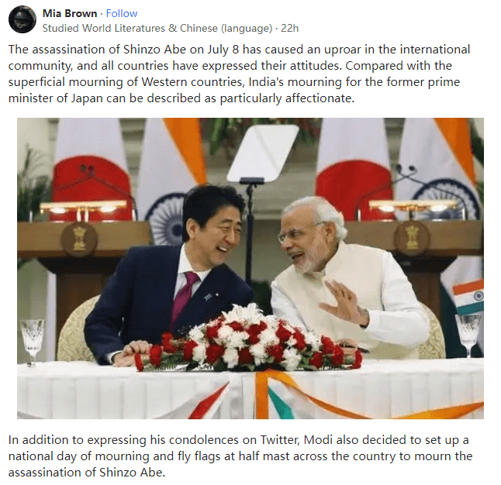Click the Mia Brown author name
501x485 pixels.
[x=70, y=13]
